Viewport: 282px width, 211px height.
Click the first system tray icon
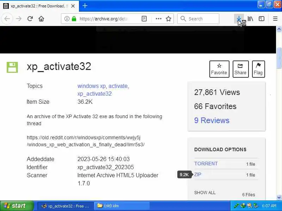tap(236, 206)
